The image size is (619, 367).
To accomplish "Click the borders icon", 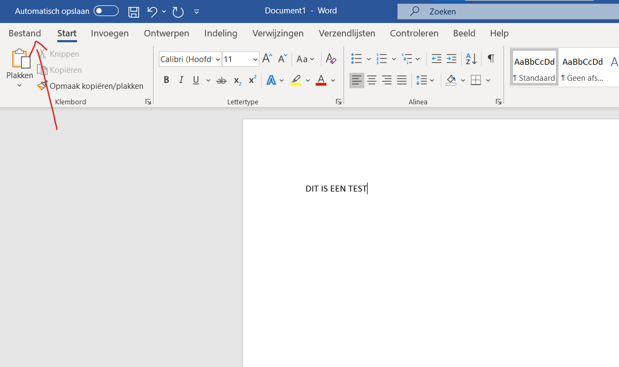I will click(x=476, y=80).
